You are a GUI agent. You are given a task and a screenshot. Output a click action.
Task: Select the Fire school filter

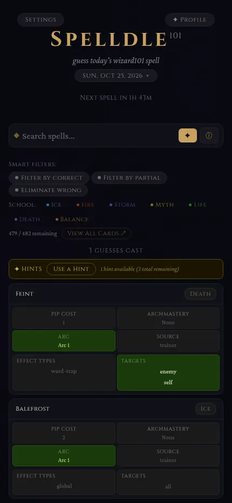pyautogui.click(x=85, y=205)
